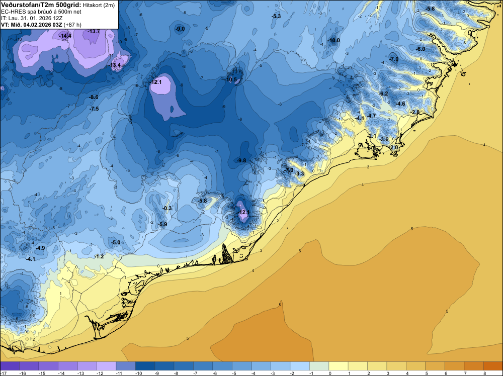Select the -15 label on the color legend
Screen dimensions: 503x376
[x=42, y=373]
